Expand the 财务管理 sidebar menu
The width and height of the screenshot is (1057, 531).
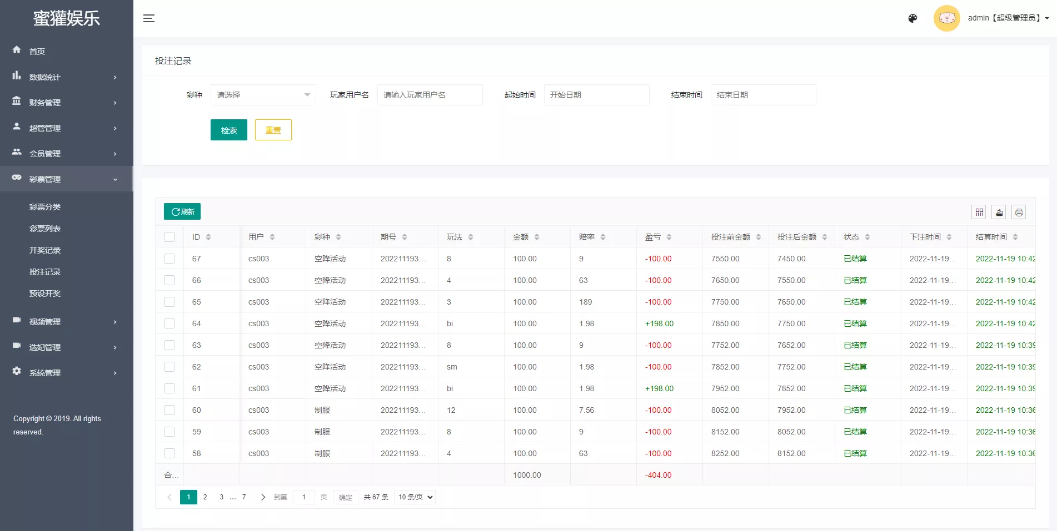[x=45, y=102]
